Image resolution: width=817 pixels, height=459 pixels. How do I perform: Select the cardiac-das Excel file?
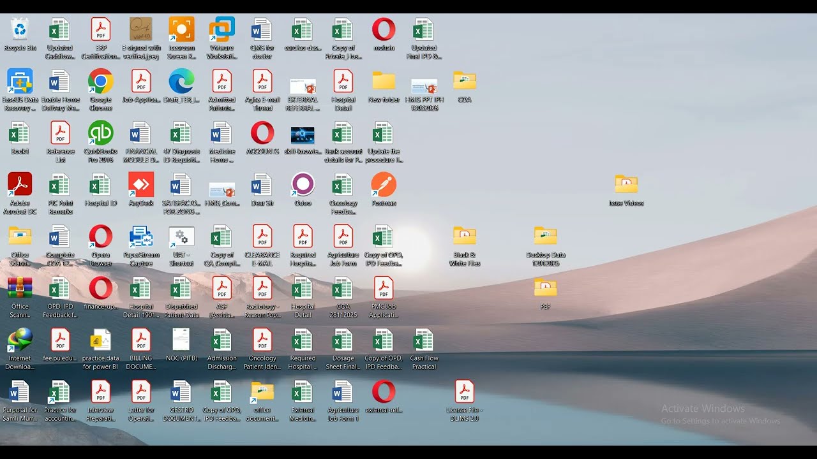coord(303,29)
